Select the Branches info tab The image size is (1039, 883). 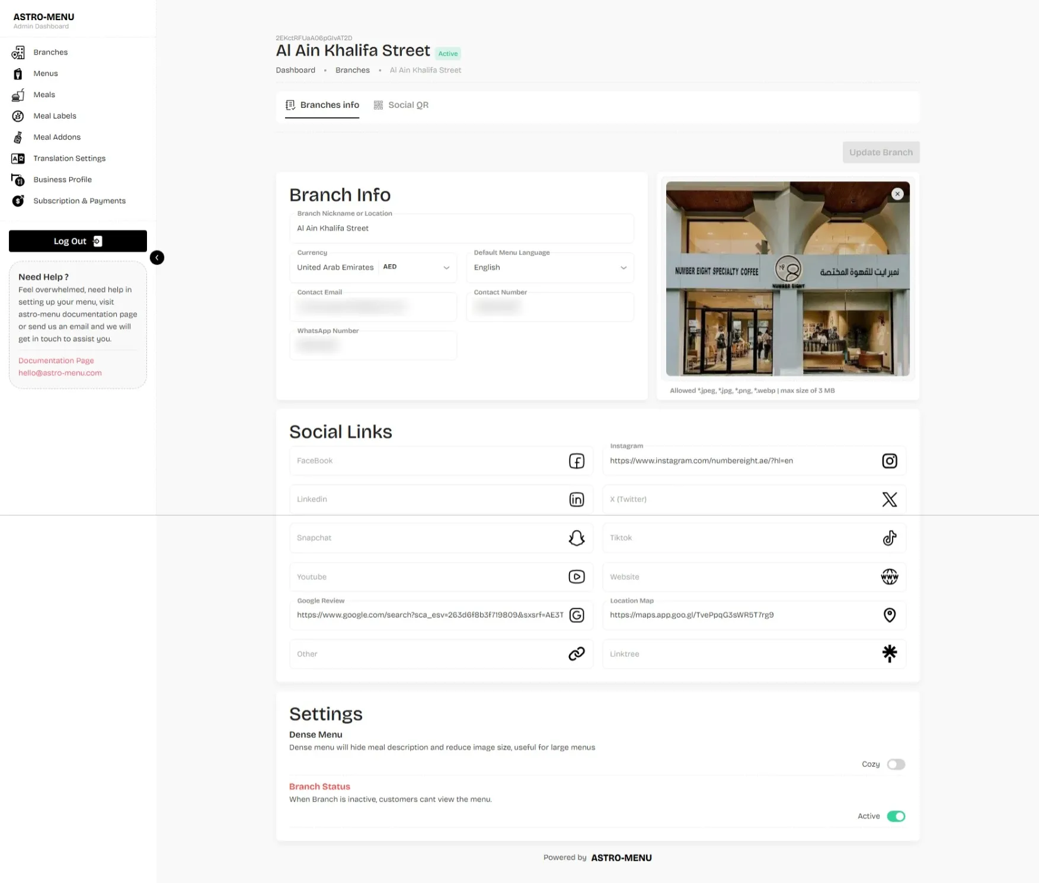click(x=322, y=105)
